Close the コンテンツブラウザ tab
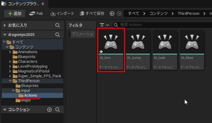 pos(43,4)
